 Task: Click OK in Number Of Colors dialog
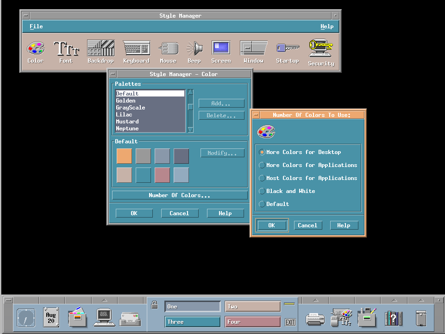click(x=272, y=225)
